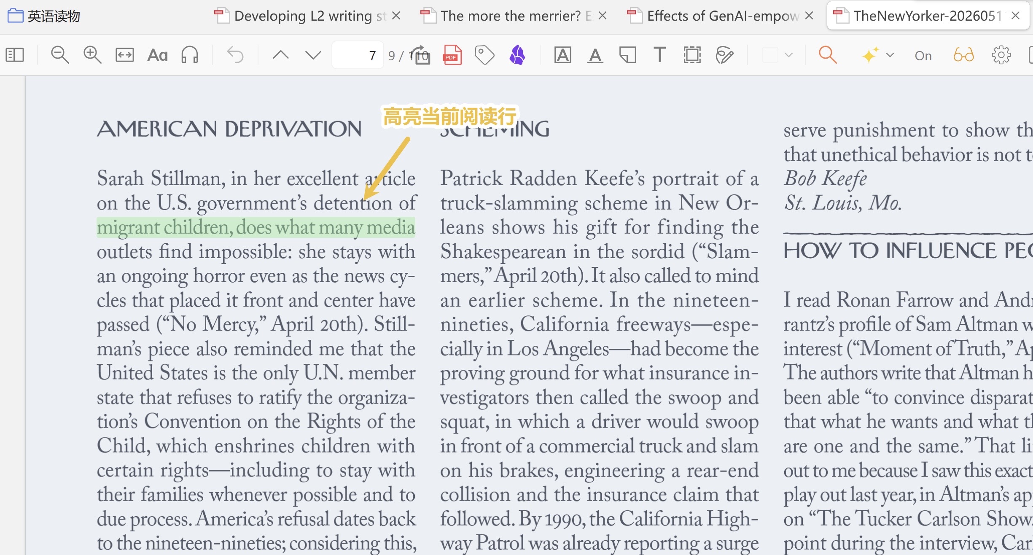Expand the AI sparkle dropdown arrow
Viewport: 1033px width, 555px height.
(890, 55)
